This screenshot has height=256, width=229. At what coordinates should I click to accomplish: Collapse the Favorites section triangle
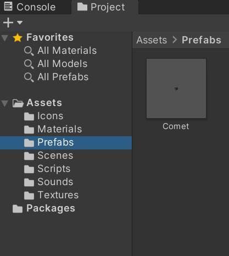4,38
